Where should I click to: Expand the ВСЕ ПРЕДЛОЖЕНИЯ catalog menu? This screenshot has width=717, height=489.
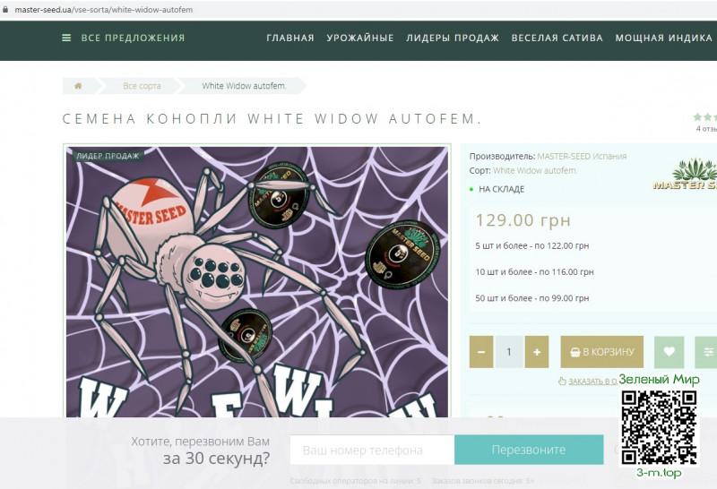coord(133,38)
